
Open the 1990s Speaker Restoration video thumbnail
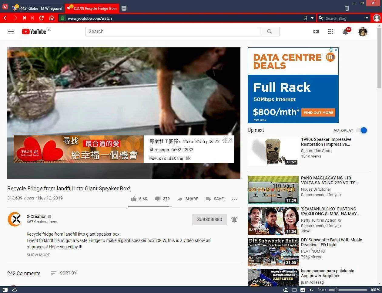pos(273,151)
